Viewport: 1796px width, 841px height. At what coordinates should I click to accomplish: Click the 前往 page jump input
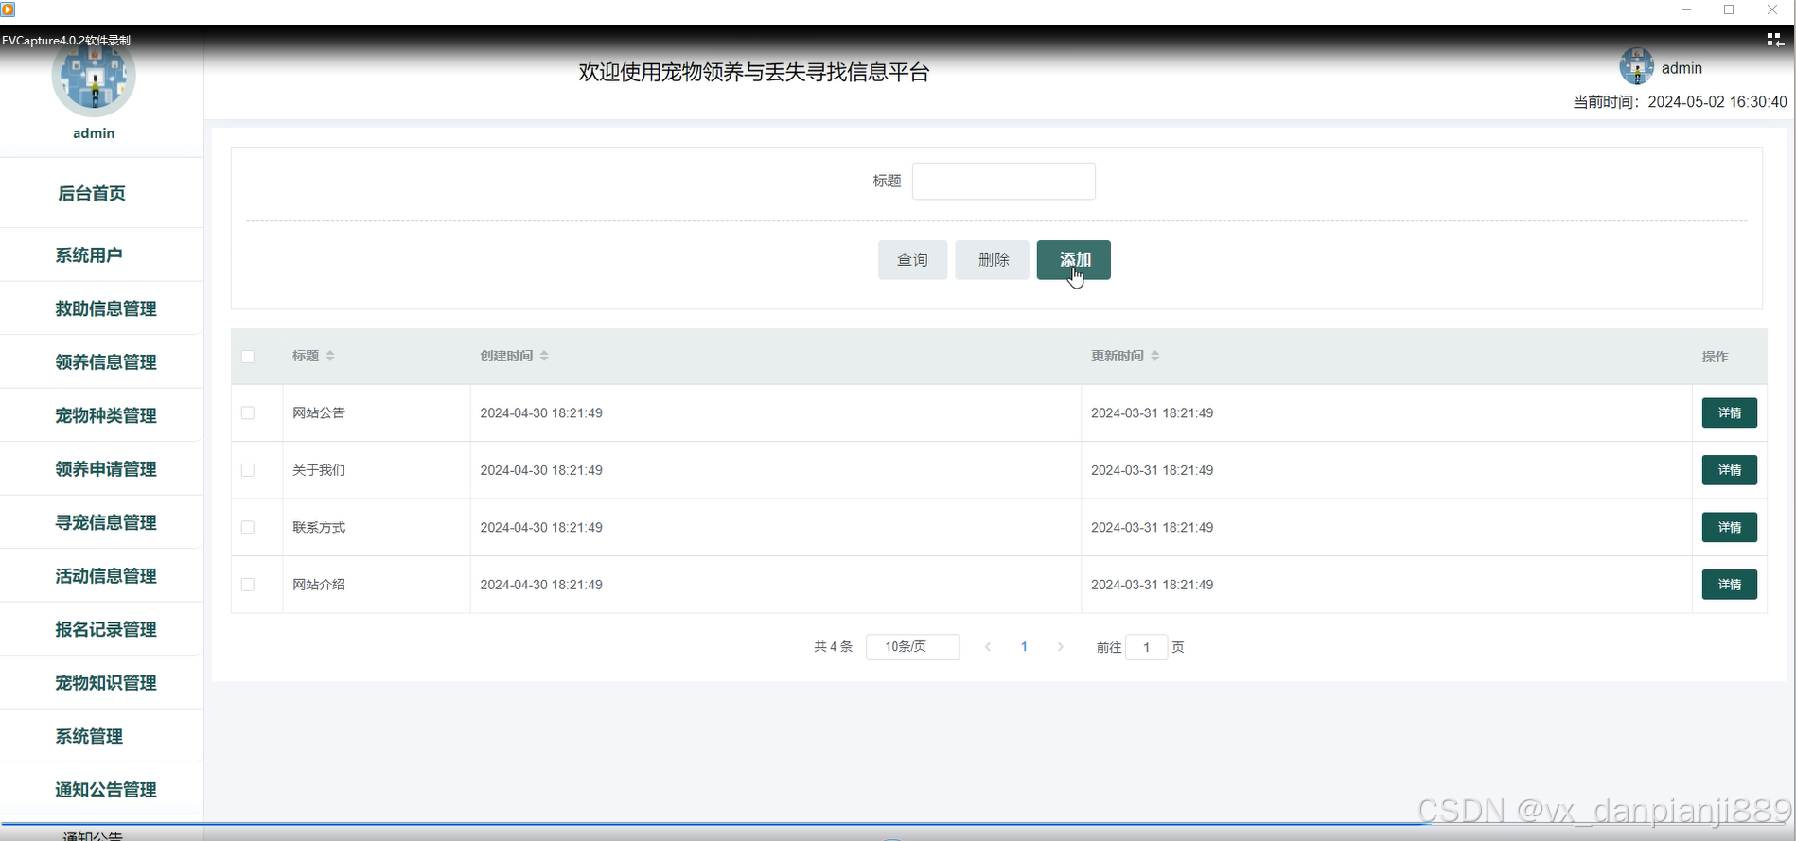pyautogui.click(x=1146, y=647)
